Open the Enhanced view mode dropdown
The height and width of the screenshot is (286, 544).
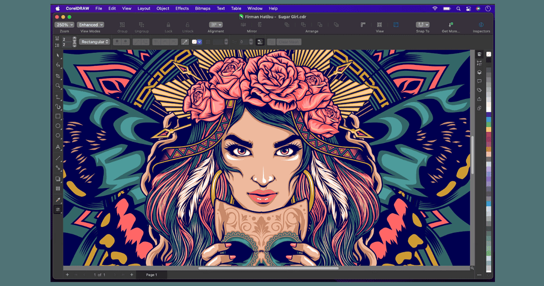click(x=90, y=24)
